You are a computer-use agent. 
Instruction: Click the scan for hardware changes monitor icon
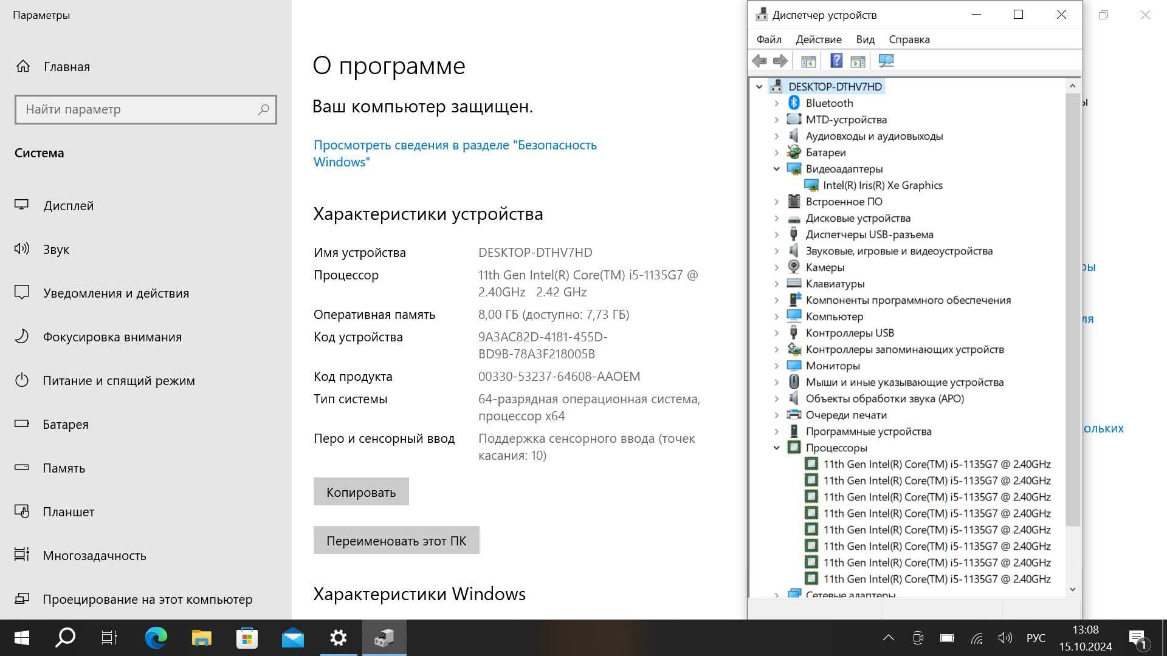(x=886, y=61)
